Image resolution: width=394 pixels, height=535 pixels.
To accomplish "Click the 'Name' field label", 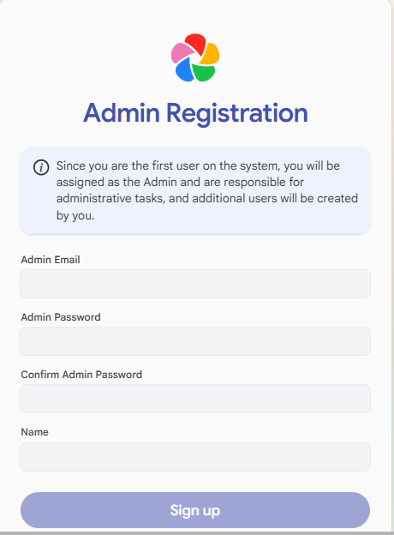I will [x=35, y=432].
